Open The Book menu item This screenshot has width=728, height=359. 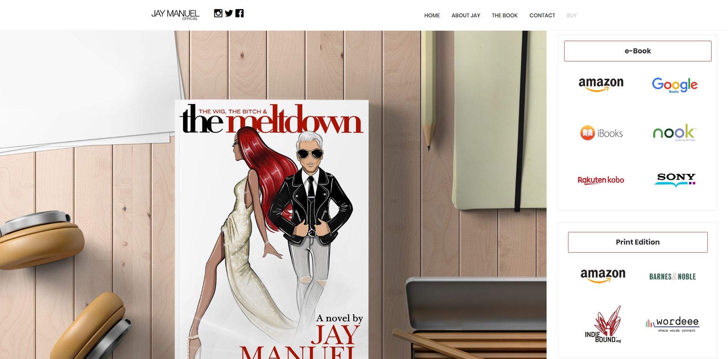click(x=505, y=15)
